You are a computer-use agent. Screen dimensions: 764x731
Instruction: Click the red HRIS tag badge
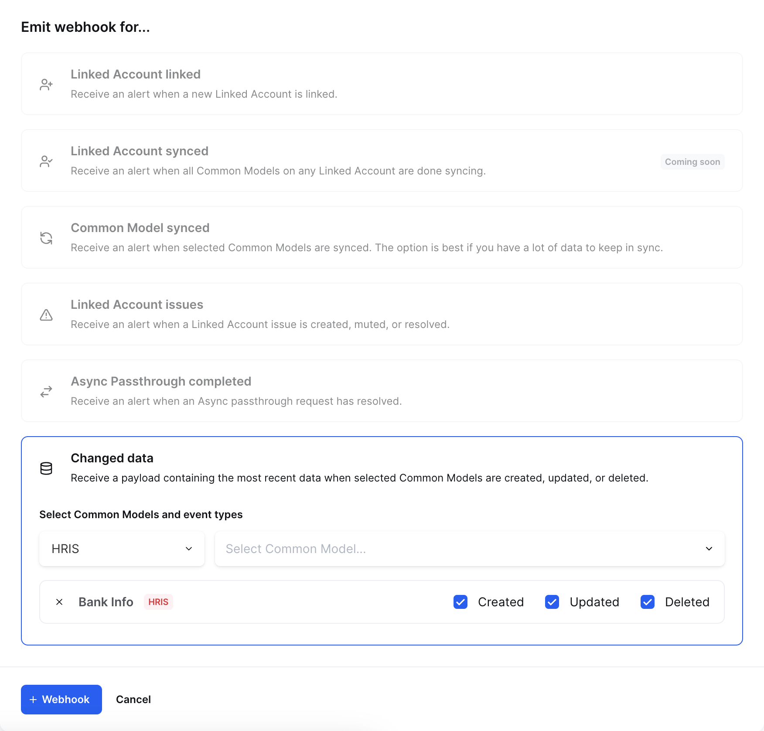point(158,602)
